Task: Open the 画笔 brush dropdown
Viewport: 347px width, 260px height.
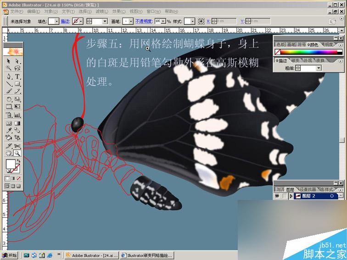Action: (131, 21)
